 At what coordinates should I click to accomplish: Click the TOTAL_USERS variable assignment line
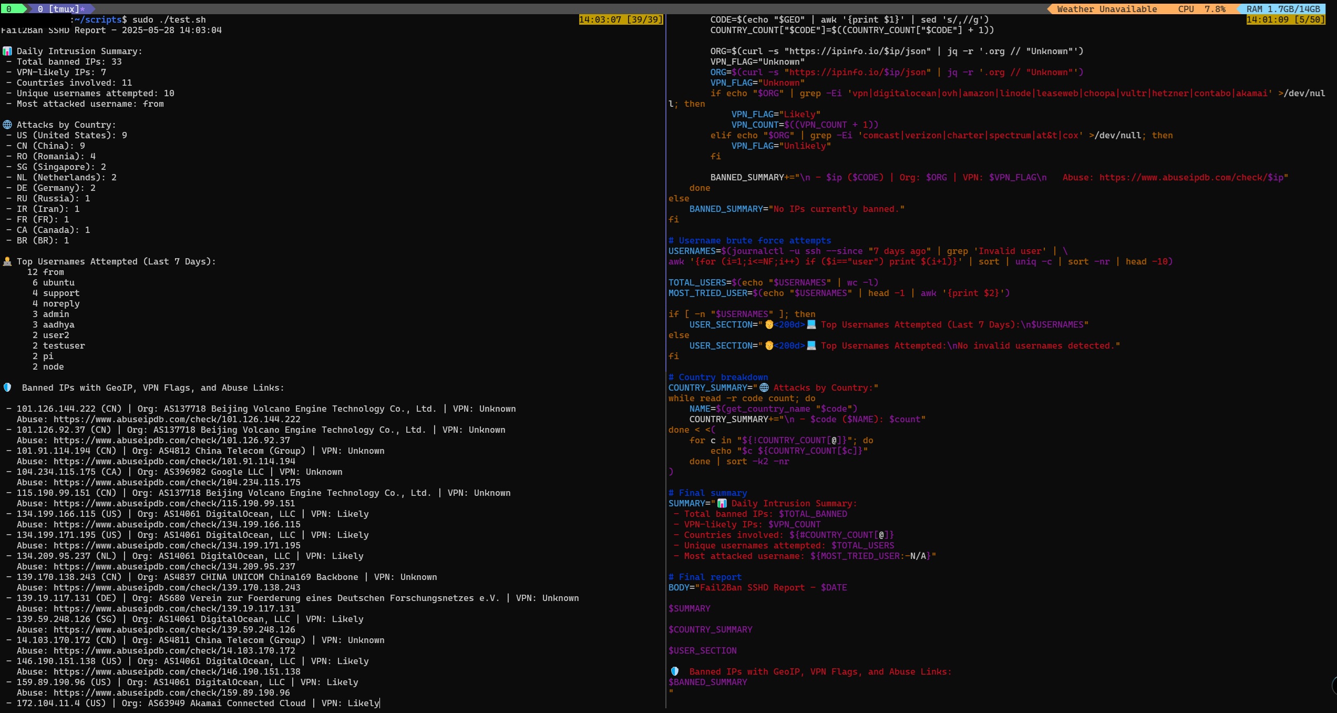pyautogui.click(x=774, y=282)
